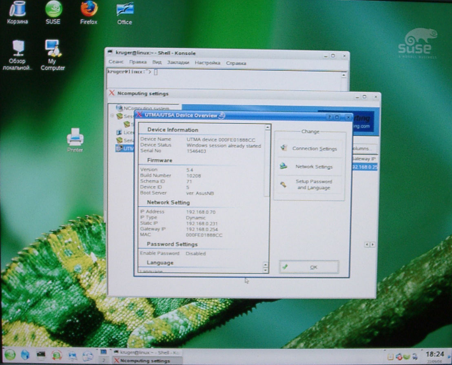The image size is (452, 365).
Task: Click the 18:24 clock in taskbar
Action: tap(434, 354)
